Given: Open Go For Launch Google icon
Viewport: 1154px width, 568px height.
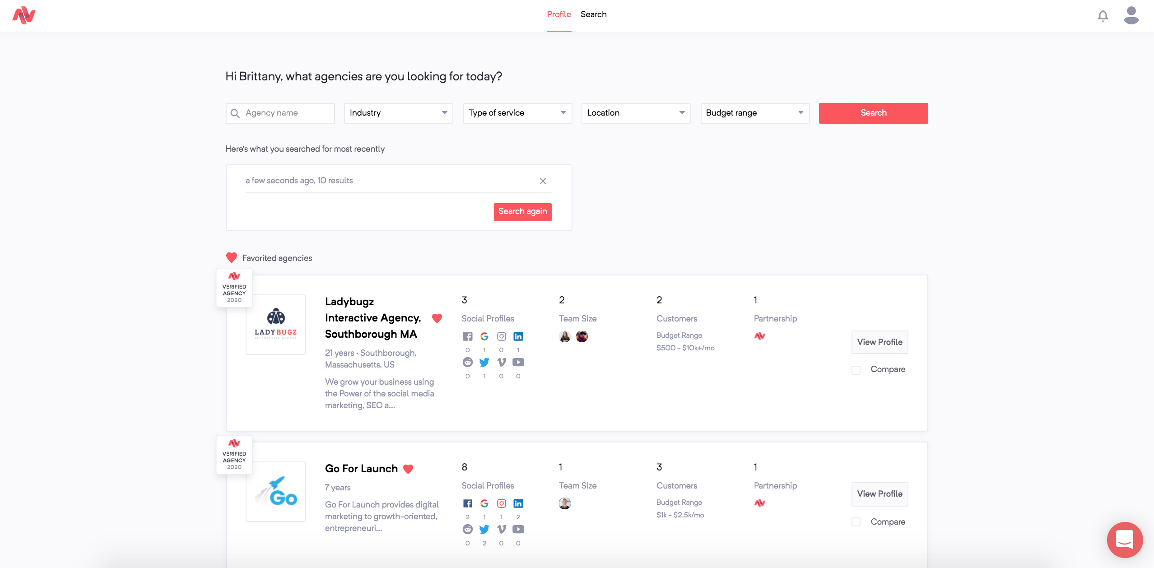Looking at the screenshot, I should pyautogui.click(x=484, y=503).
